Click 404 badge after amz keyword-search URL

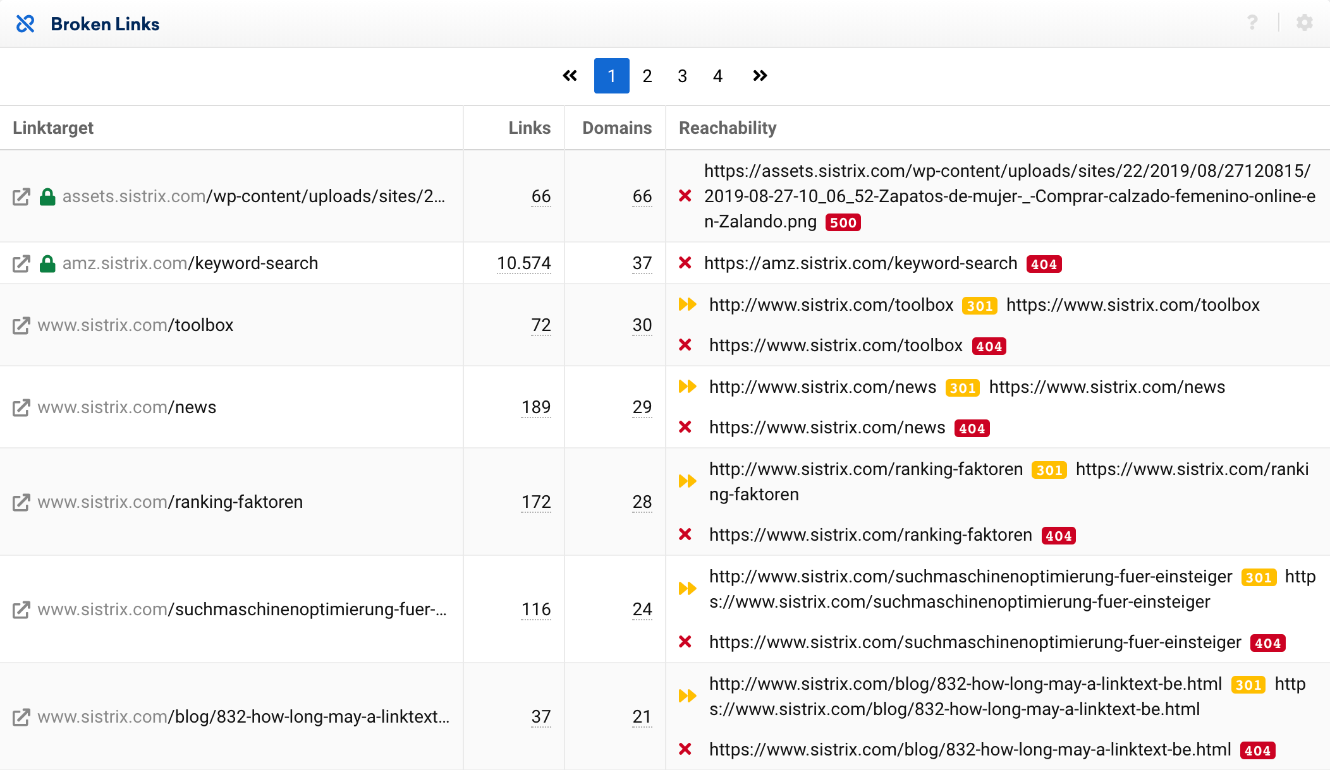(1044, 264)
